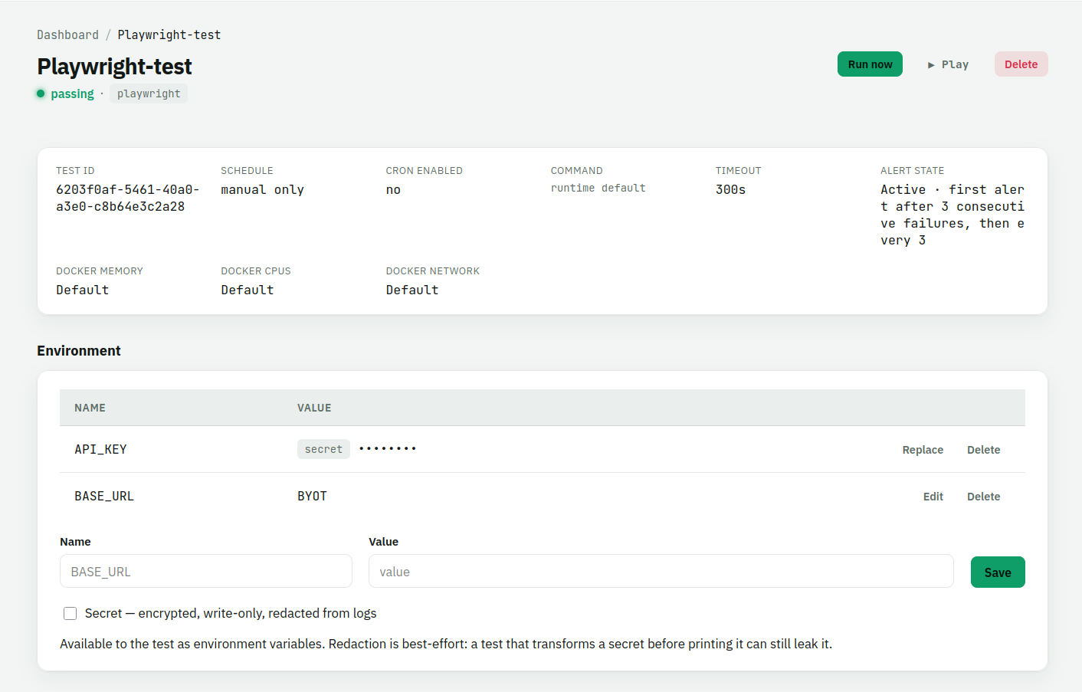
Task: Click the VALUE column header
Action: [x=314, y=408]
